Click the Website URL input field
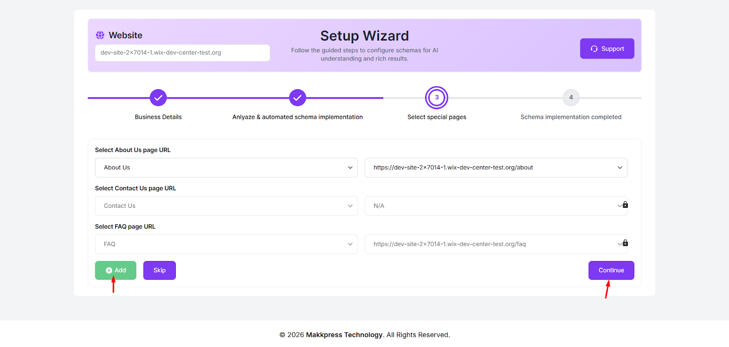 point(182,53)
